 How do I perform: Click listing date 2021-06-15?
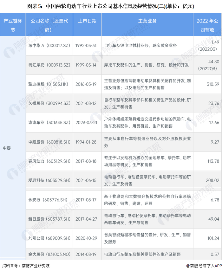tap(86, 180)
